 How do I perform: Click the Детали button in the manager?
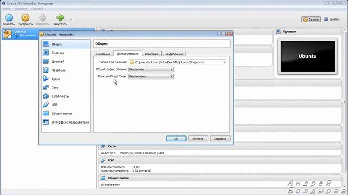(x=311, y=19)
